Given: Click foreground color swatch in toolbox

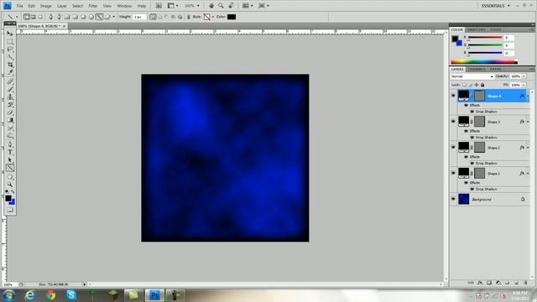Looking at the screenshot, I should [x=8, y=198].
